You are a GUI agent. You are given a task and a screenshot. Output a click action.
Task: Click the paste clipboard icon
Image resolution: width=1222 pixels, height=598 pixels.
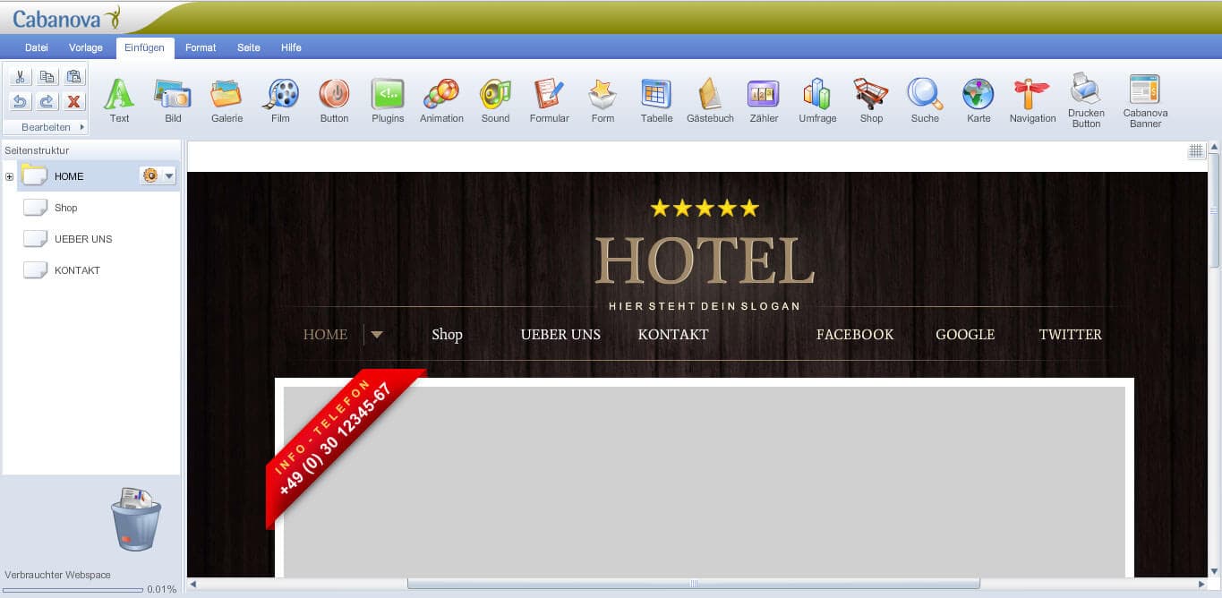point(74,77)
